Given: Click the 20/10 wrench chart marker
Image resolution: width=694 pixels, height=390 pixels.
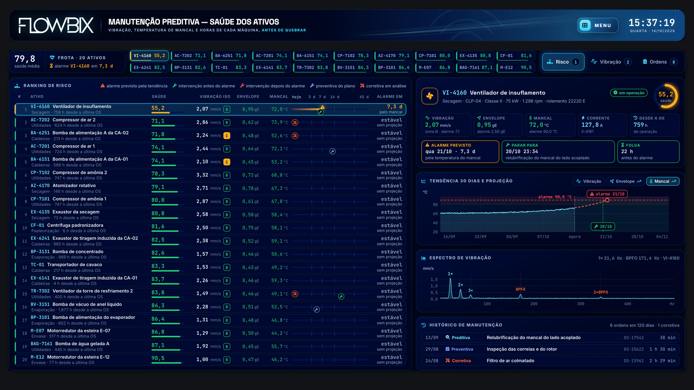Looking at the screenshot, I should [x=603, y=226].
